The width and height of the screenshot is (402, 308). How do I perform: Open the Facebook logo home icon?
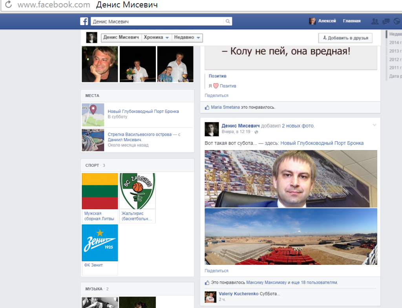[x=84, y=21]
